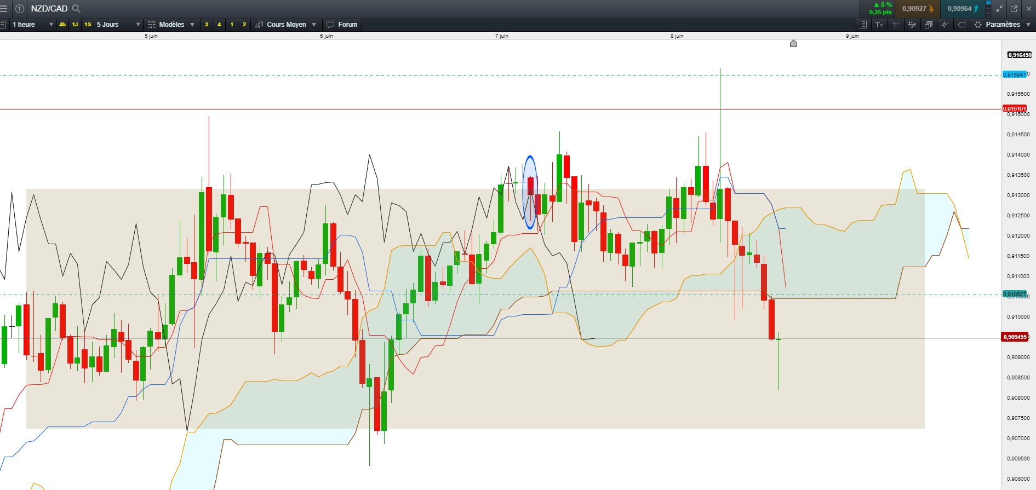Viewport: 1036px width, 490px height.
Task: Close the NZD/CAD chart panel
Action: [1029, 9]
